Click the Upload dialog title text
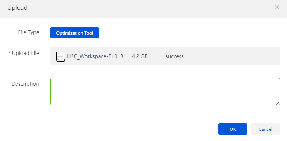Viewport: 287px width, 141px height. [17, 8]
